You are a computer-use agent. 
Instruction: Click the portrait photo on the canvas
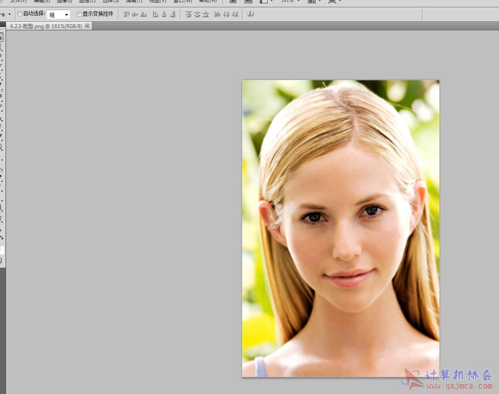[340, 228]
